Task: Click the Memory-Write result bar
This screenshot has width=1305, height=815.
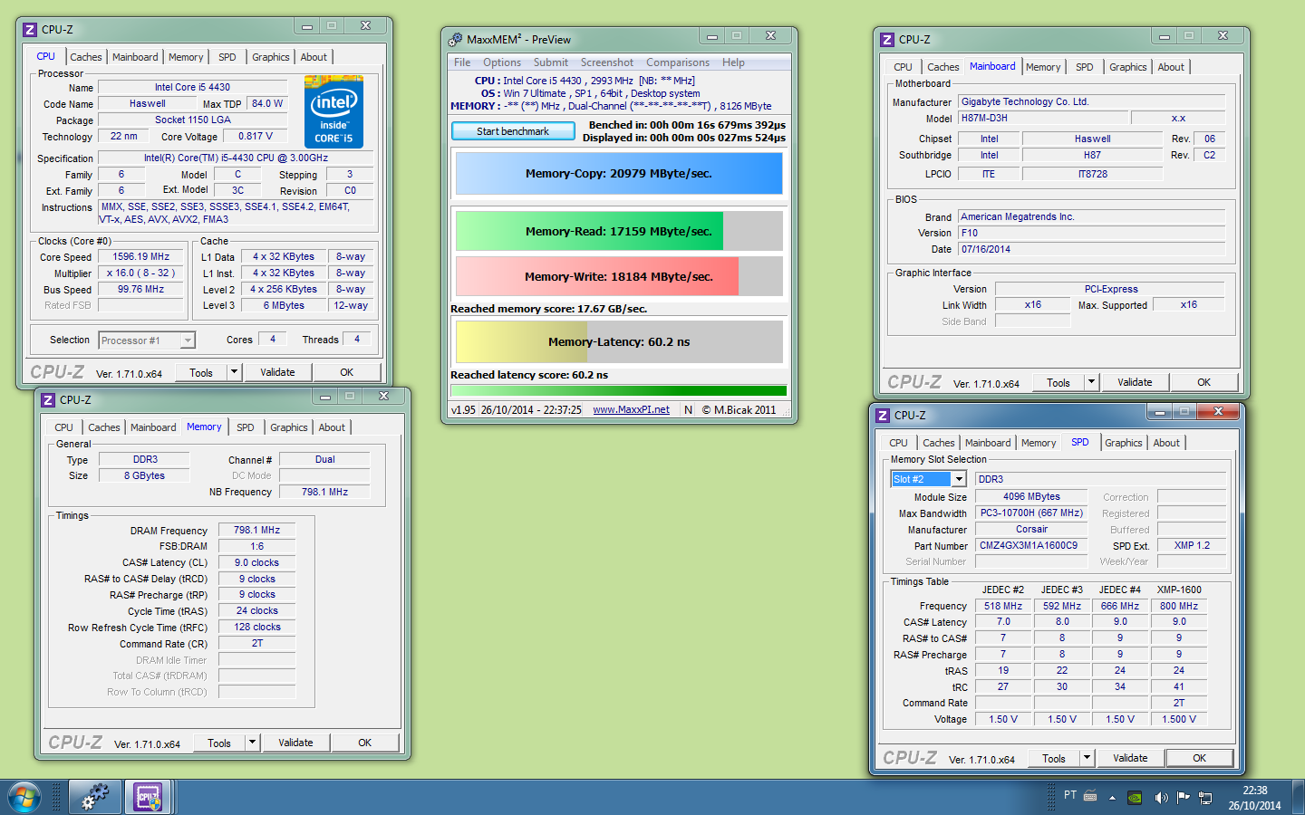Action: [x=619, y=276]
